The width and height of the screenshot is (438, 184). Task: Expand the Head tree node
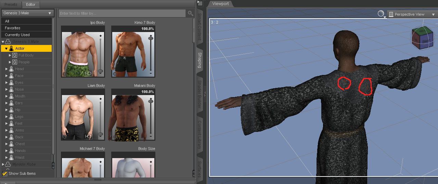(x=7, y=69)
